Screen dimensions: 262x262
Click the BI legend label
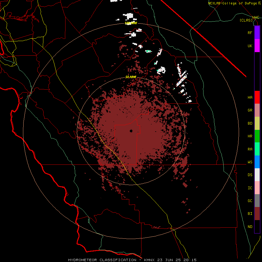point(250,214)
